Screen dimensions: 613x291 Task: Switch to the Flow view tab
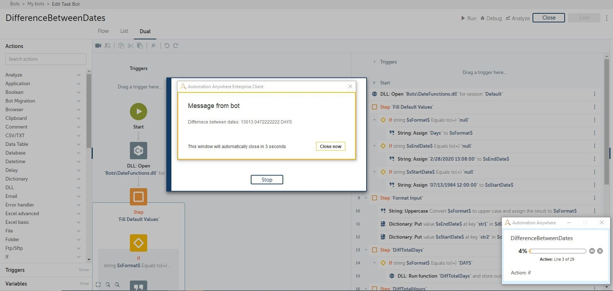103,31
